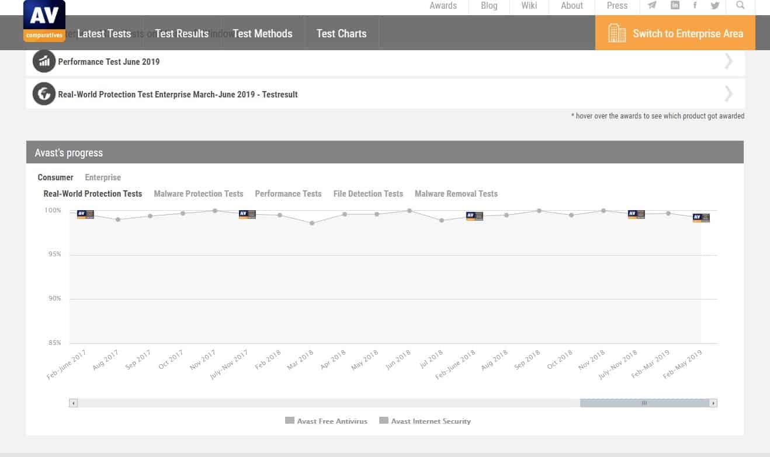Open the Twitter social icon
The image size is (770, 457).
pos(715,5)
